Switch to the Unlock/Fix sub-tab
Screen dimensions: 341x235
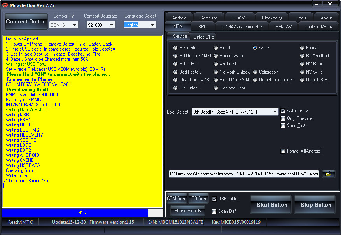pos(204,37)
